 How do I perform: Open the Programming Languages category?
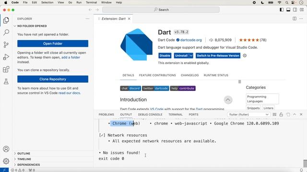[262, 99]
